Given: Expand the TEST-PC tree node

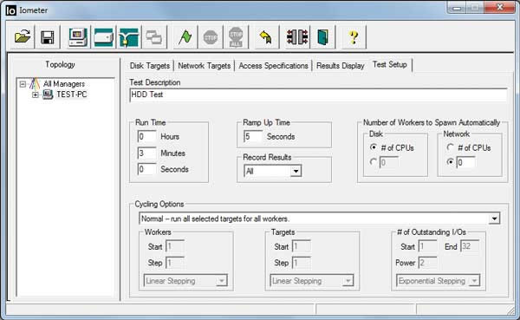Looking at the screenshot, I should [x=36, y=95].
